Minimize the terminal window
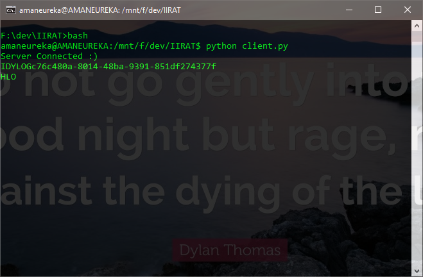Image resolution: width=423 pixels, height=277 pixels. (x=349, y=10)
